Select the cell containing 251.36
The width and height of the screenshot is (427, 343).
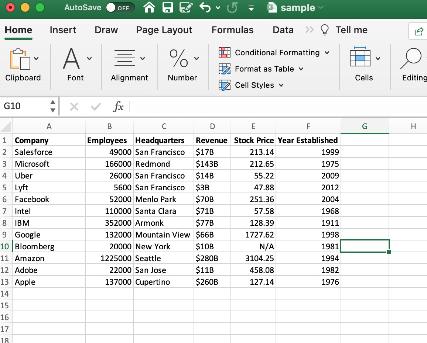pyautogui.click(x=253, y=199)
